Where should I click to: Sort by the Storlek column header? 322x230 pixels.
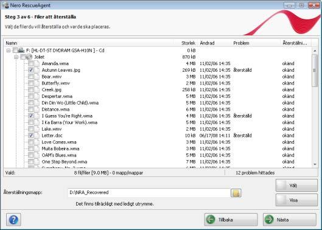pos(186,43)
